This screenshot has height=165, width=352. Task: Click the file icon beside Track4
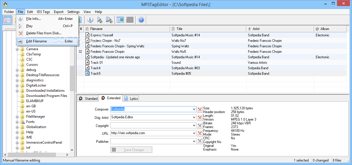point(87,68)
